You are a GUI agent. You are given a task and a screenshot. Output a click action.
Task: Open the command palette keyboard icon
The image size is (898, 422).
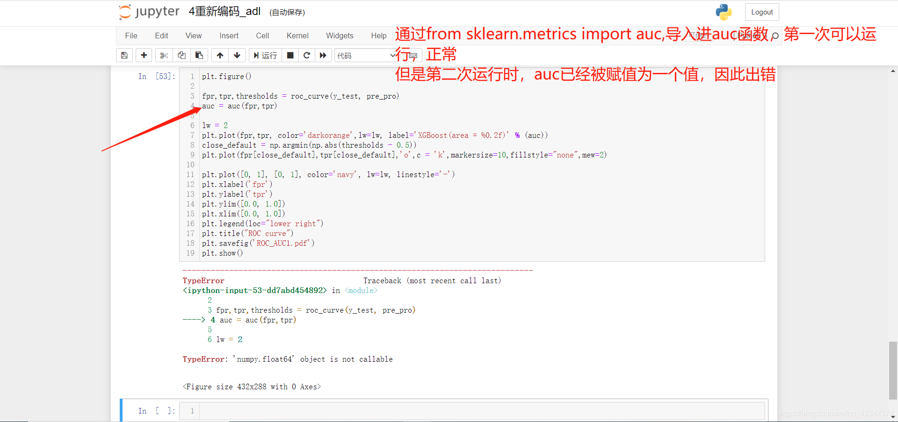click(413, 55)
